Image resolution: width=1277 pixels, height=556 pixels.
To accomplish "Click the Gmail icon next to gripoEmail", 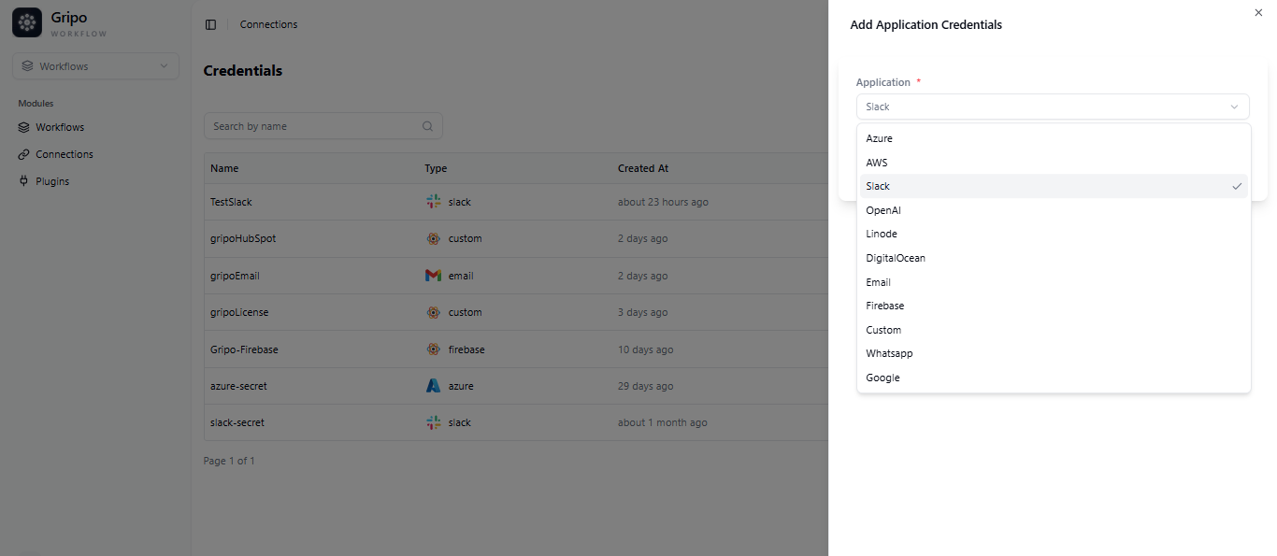I will [433, 275].
